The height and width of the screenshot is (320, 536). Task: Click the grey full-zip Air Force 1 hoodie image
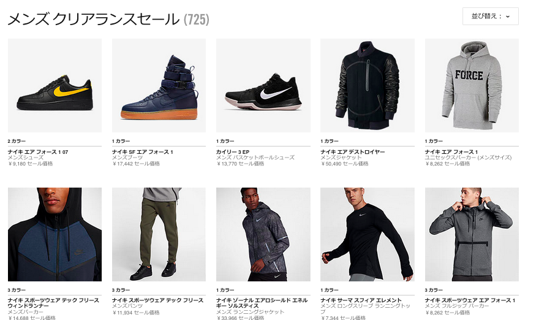click(472, 234)
